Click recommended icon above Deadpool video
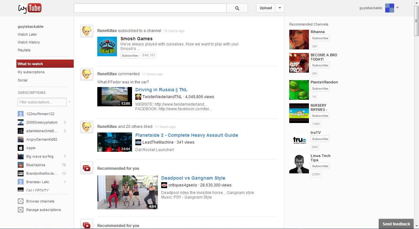The image size is (419, 229). pyautogui.click(x=87, y=168)
